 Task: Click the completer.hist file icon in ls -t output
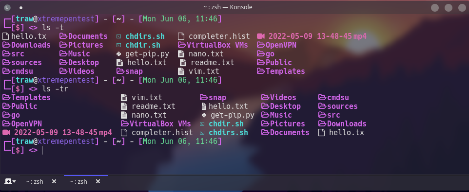[x=181, y=36]
